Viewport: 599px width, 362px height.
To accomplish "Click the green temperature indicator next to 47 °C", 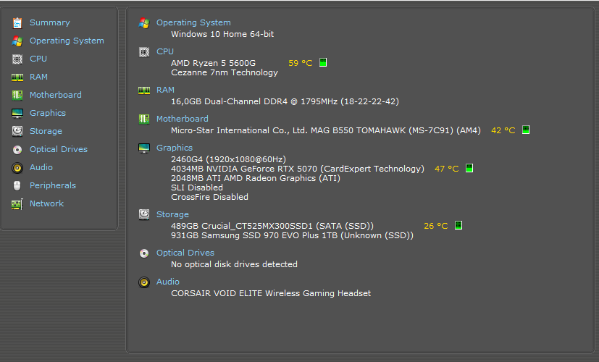I will tap(469, 168).
